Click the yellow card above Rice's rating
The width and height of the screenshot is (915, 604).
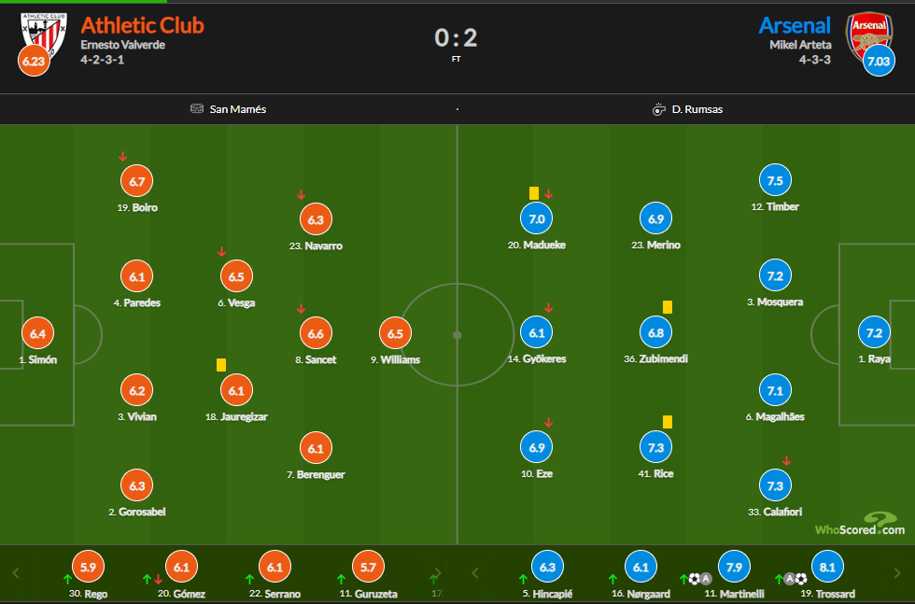click(x=668, y=422)
